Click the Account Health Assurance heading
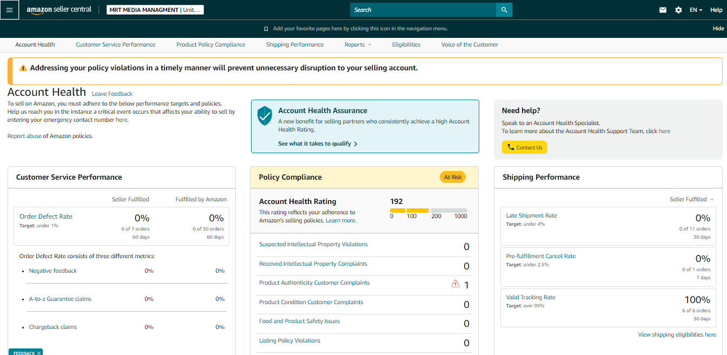 point(322,110)
